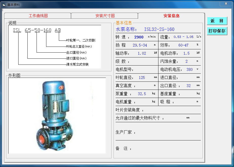Click 进口直径(mm) text in the diagram
Screen dimensions: 234x167
76,58
